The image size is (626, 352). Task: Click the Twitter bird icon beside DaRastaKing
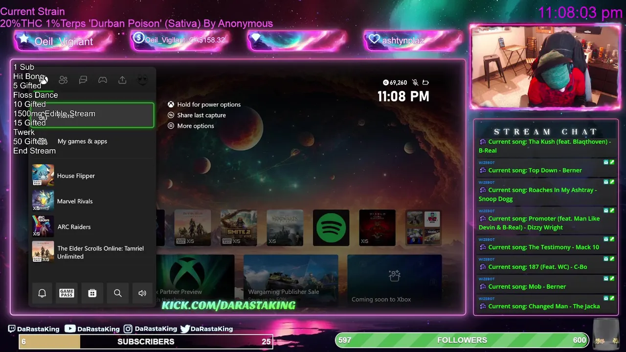[185, 329]
